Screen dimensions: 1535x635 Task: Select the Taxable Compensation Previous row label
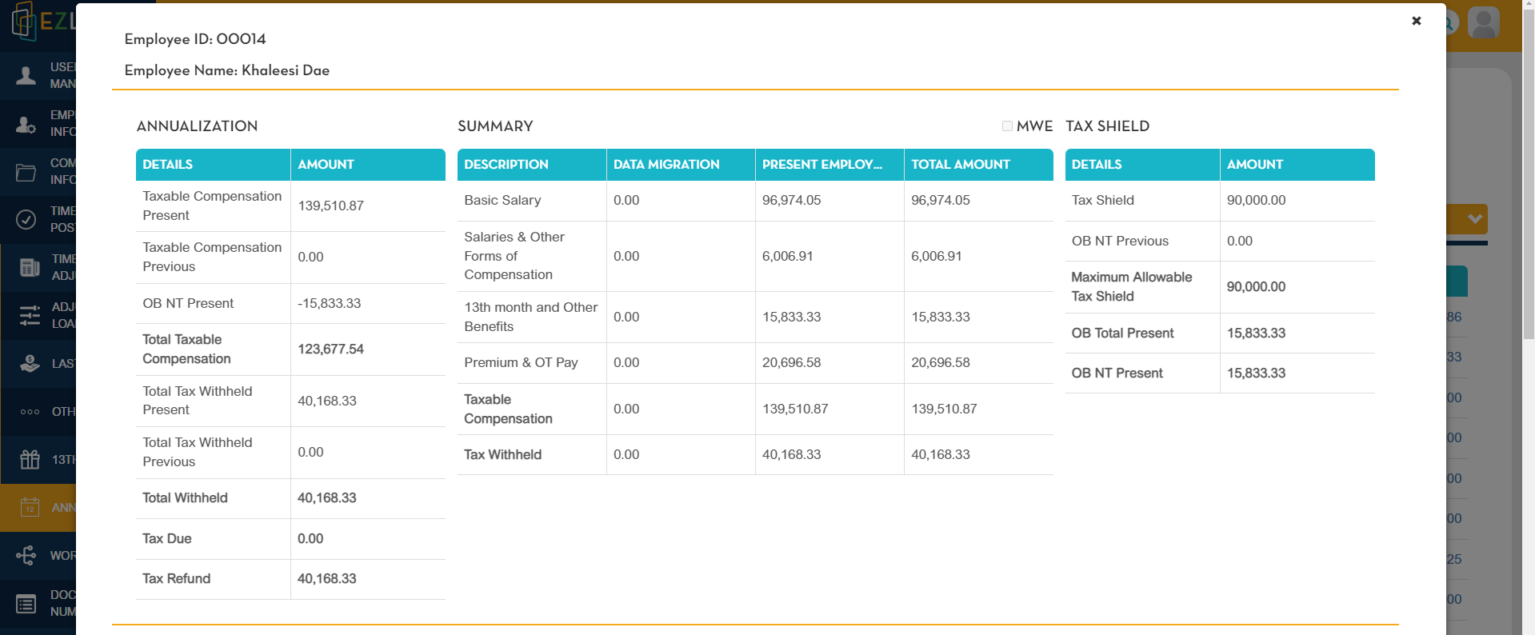click(212, 257)
